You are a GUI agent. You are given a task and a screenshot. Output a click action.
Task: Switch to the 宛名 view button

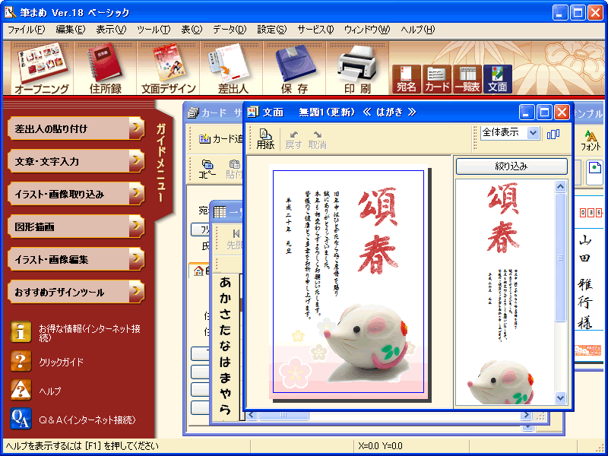click(407, 79)
